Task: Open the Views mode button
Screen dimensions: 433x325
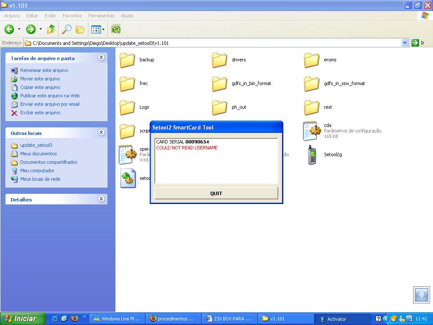Action: pyautogui.click(x=96, y=29)
